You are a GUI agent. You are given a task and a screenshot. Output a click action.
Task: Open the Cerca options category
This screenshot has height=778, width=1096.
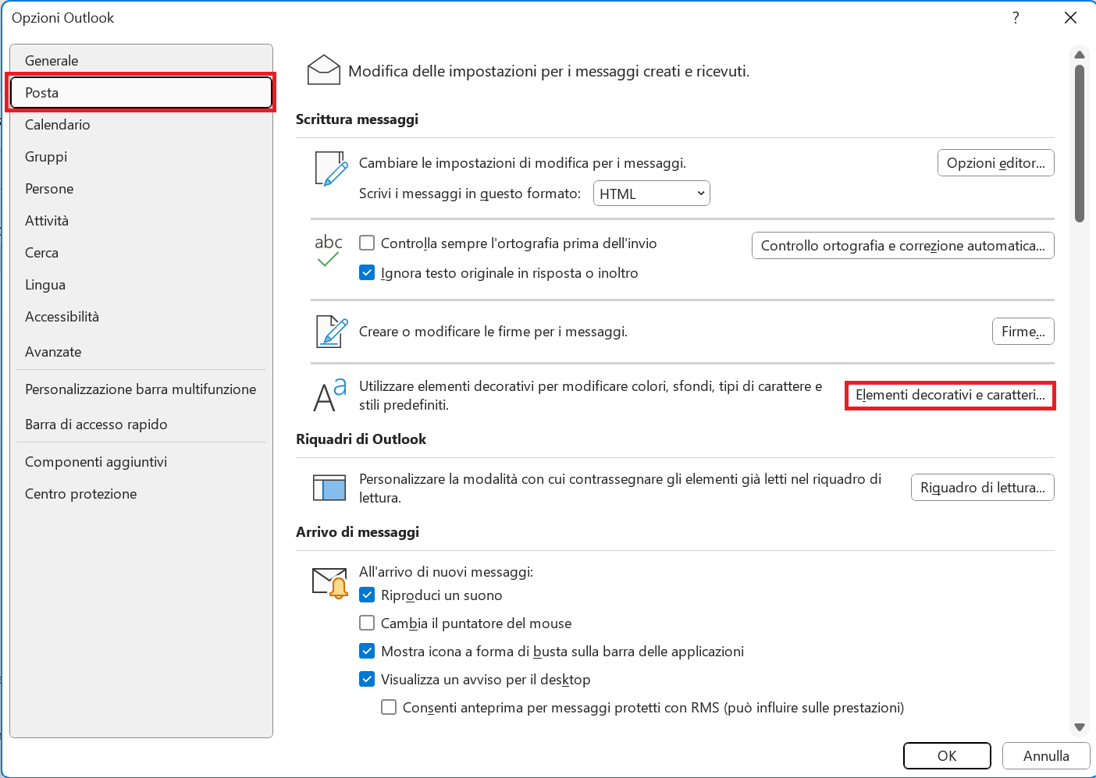(x=141, y=252)
